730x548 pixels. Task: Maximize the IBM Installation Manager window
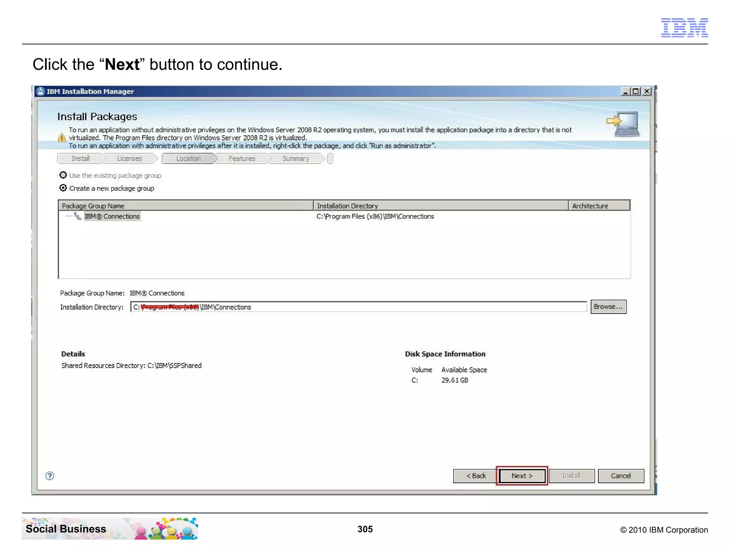point(636,91)
